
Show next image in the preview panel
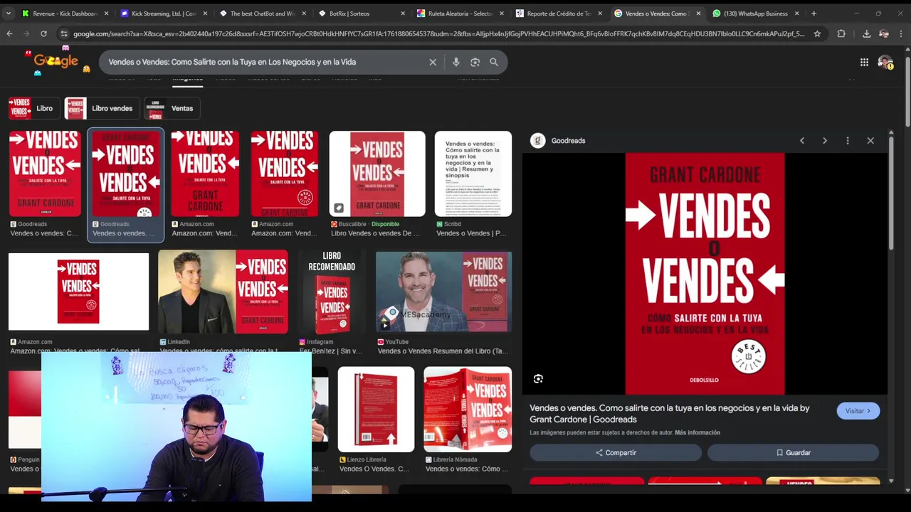825,141
